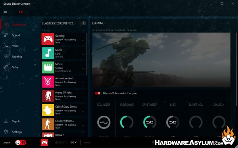
Task: Choose the Music note profile icon
Action: click(48, 53)
